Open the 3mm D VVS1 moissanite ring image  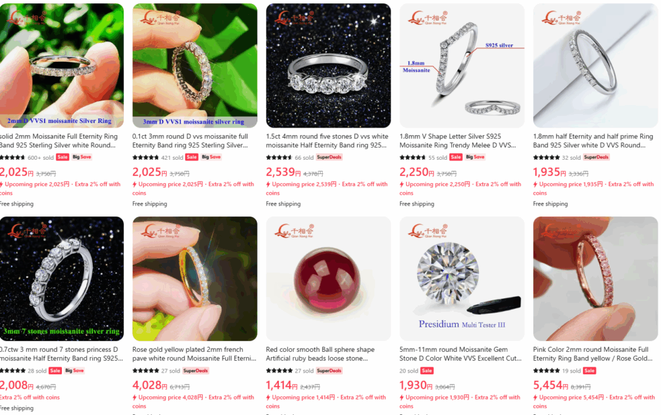coord(195,66)
